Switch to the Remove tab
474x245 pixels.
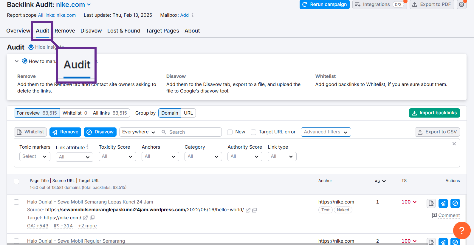click(65, 31)
